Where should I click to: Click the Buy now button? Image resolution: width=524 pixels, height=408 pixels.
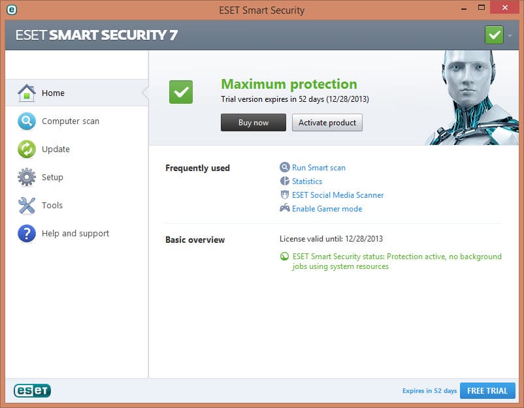click(x=254, y=123)
